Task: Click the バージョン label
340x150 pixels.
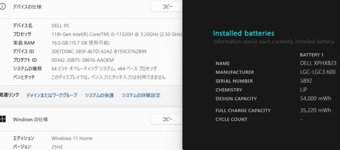Action: (22, 147)
